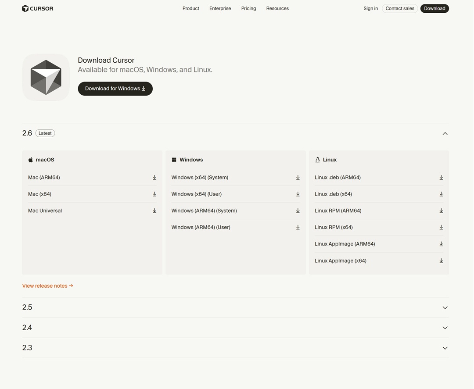Viewport: 474px width, 389px height.
Task: Expand the 2.5 version section
Action: tap(445, 307)
